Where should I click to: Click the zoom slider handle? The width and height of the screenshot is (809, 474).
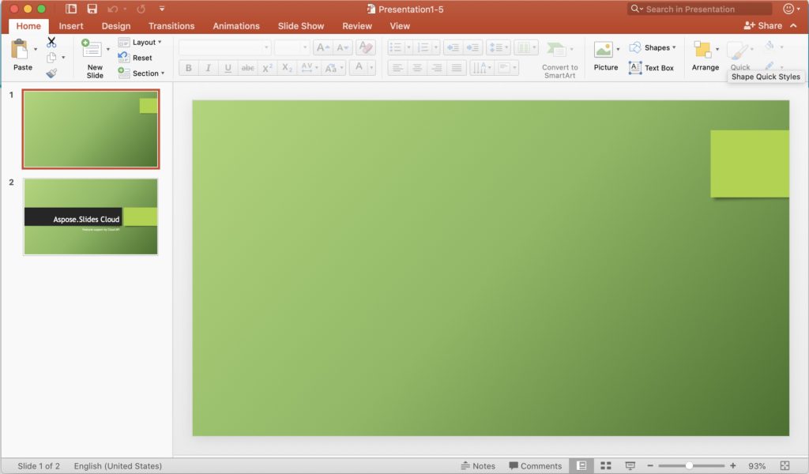coord(689,466)
